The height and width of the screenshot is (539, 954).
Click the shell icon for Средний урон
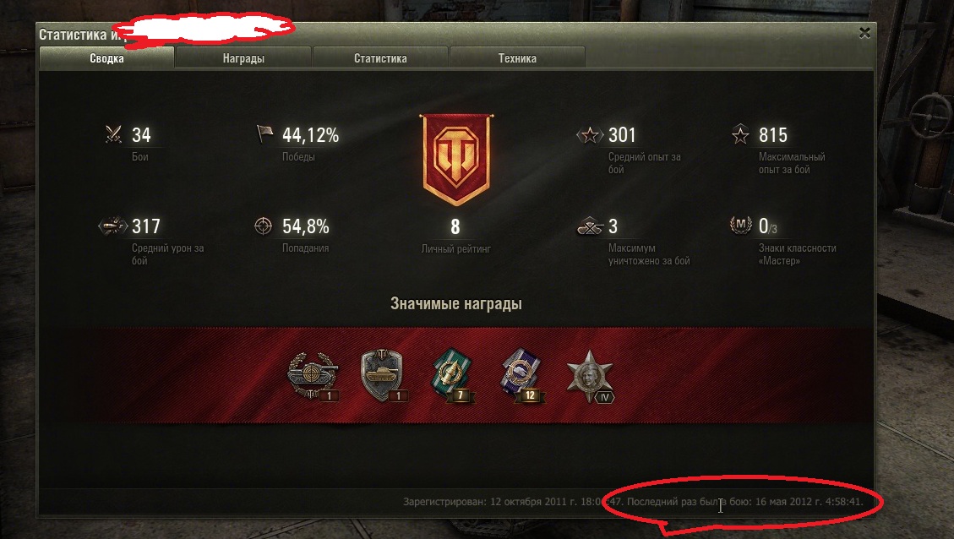[x=112, y=226]
